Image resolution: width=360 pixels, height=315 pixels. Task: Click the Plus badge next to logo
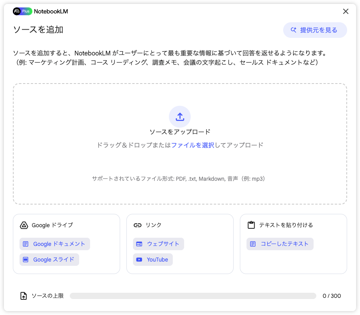pyautogui.click(x=26, y=11)
